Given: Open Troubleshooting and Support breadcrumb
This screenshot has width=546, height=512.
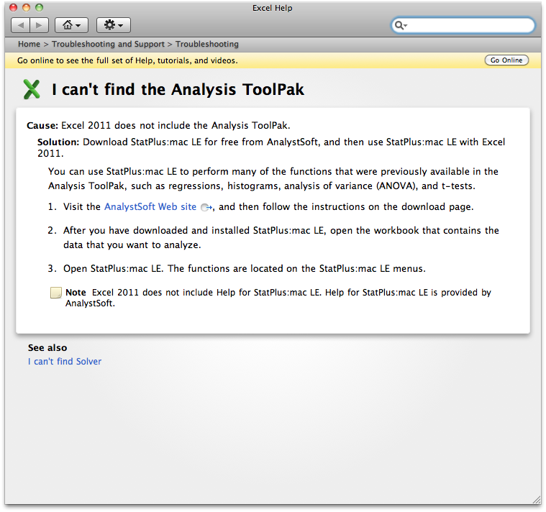Looking at the screenshot, I should click(x=108, y=44).
